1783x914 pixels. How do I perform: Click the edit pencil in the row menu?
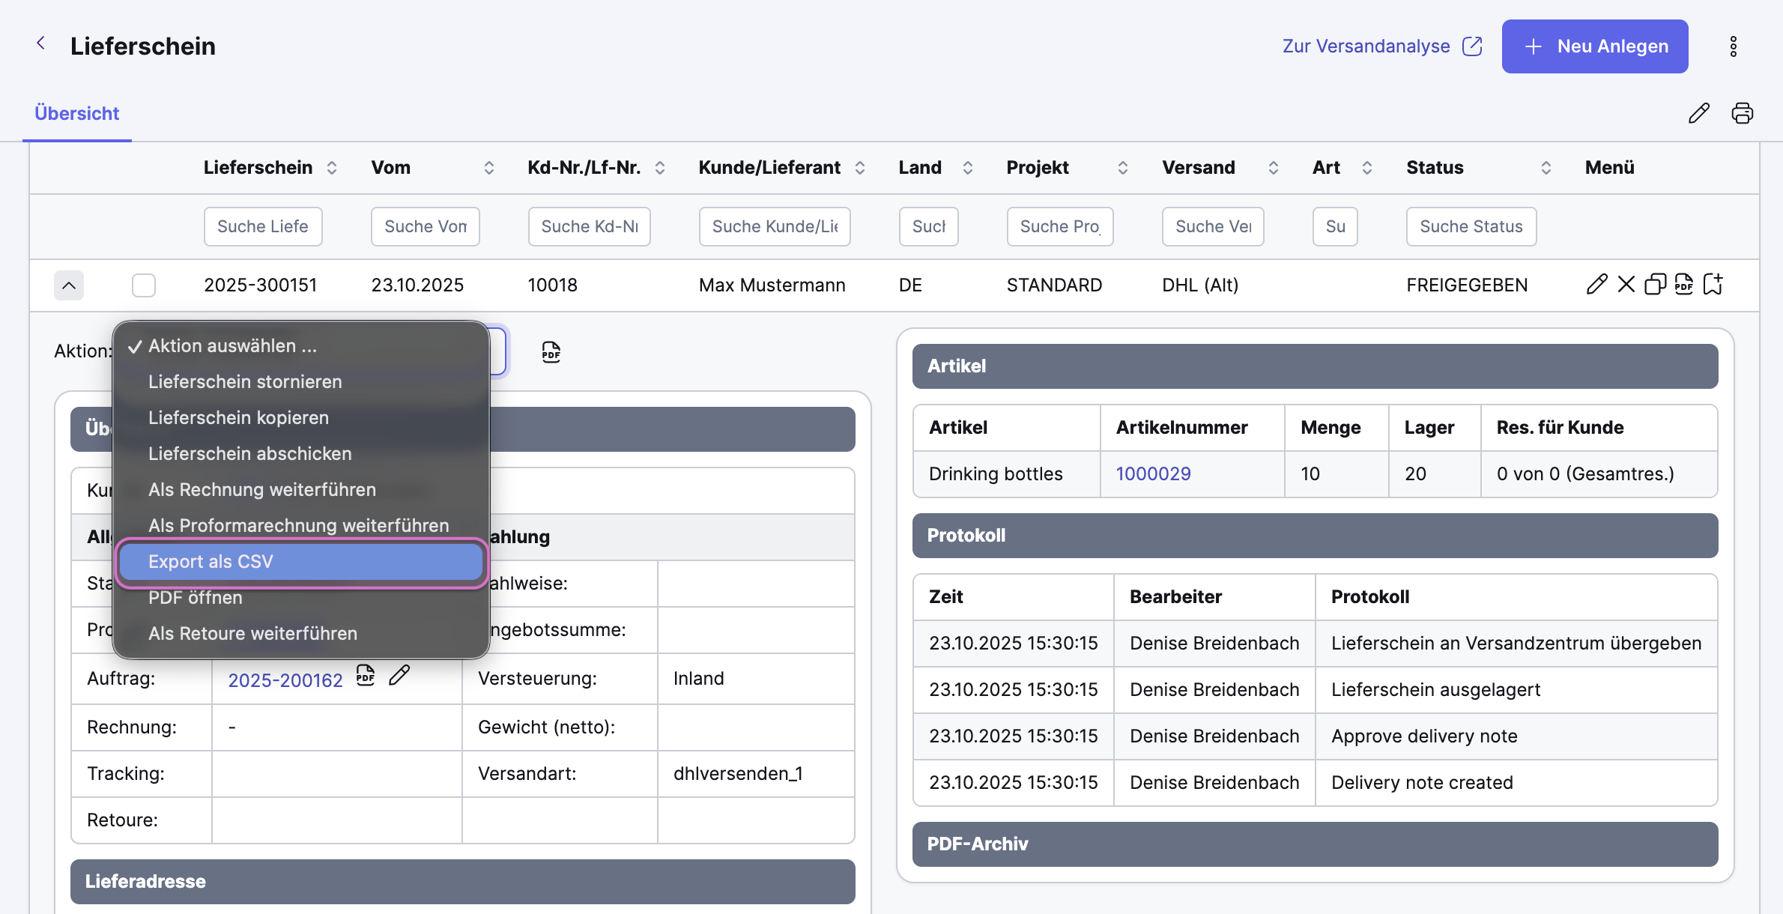click(1596, 285)
